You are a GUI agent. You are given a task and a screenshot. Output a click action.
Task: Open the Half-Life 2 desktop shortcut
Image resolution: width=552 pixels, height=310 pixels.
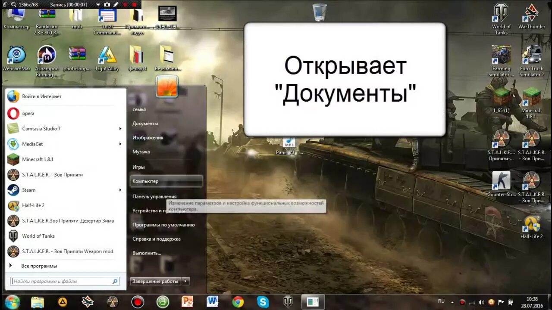(x=532, y=227)
